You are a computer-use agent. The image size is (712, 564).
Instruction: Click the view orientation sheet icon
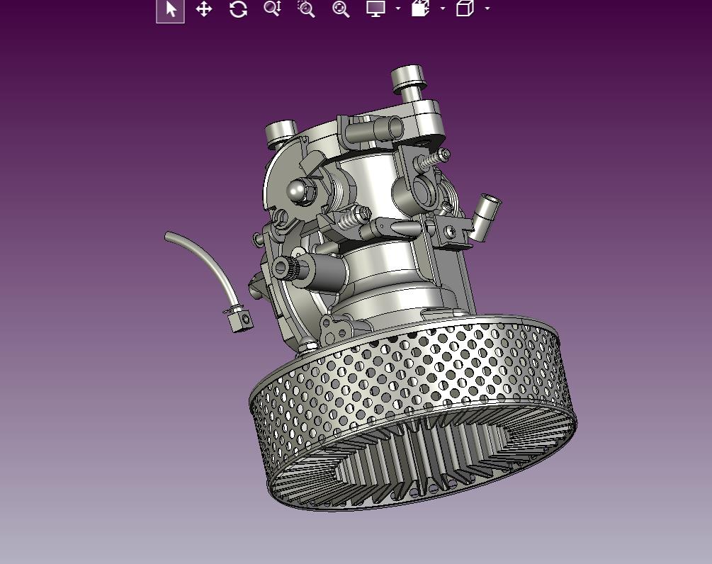[421, 9]
